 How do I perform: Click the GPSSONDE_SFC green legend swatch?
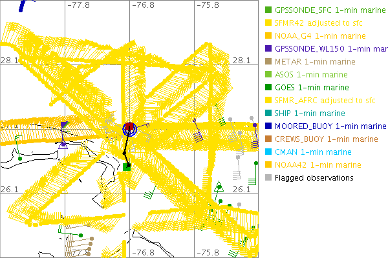(x=268, y=10)
